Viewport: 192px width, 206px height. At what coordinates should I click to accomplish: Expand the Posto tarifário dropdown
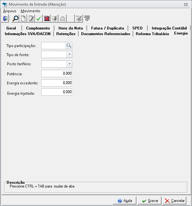pos(69,64)
